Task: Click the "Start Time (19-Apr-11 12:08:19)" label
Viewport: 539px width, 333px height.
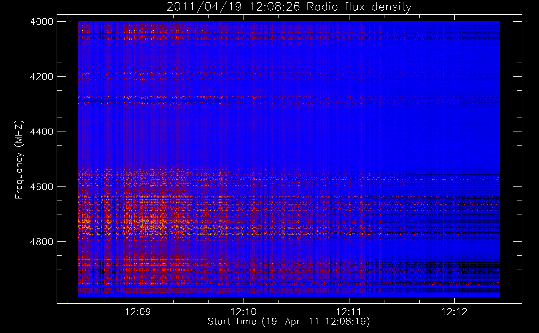Action: click(289, 321)
